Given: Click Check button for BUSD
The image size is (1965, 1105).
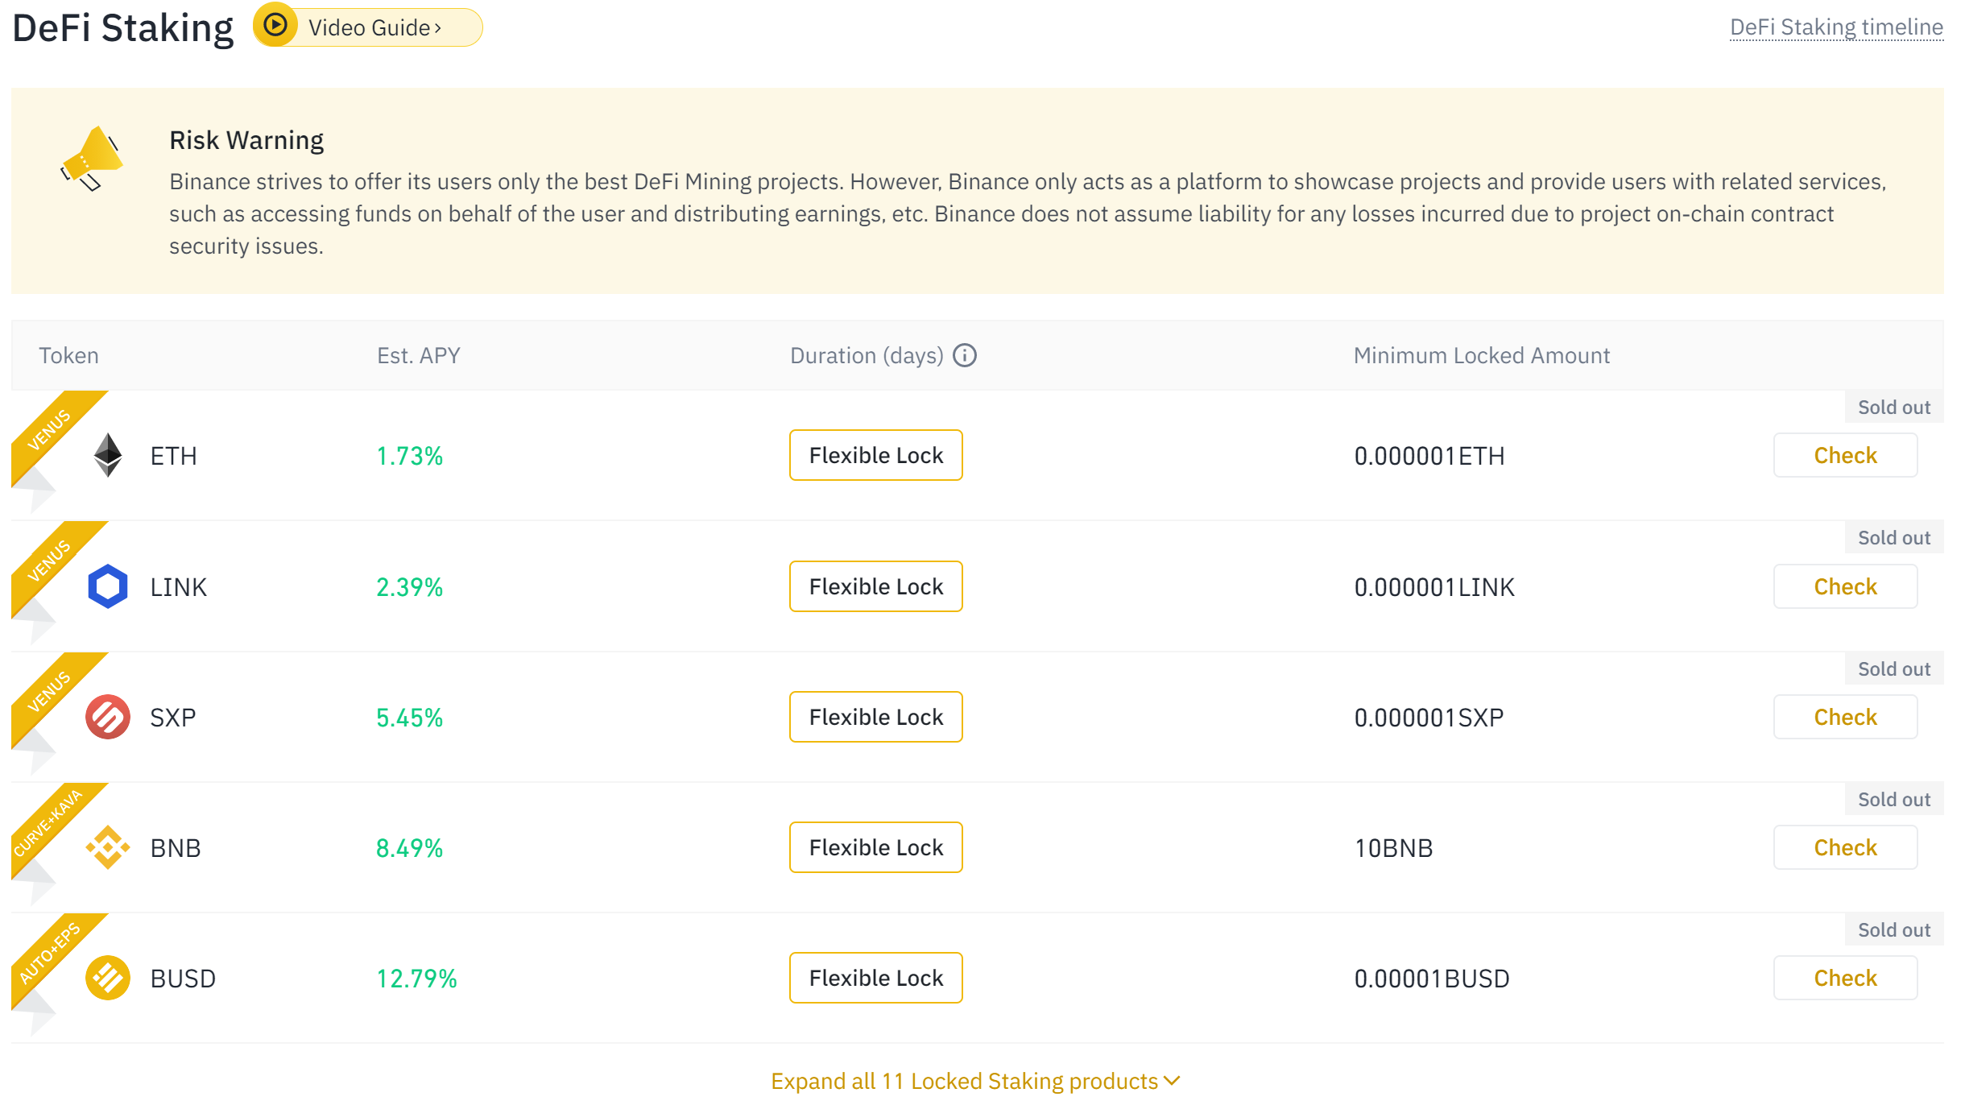Looking at the screenshot, I should (x=1845, y=978).
